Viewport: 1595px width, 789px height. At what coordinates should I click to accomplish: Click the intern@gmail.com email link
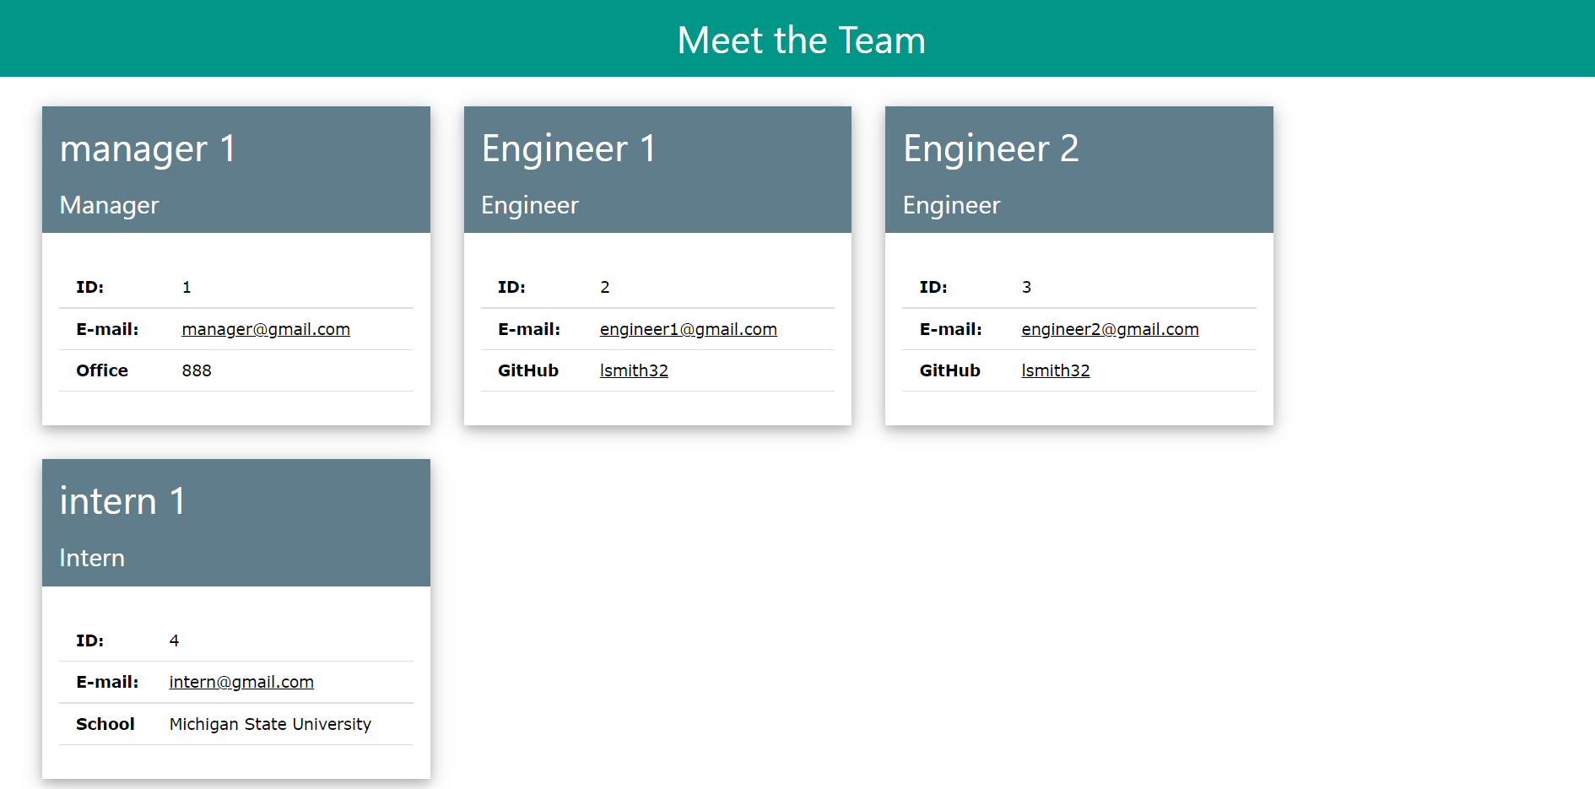click(x=241, y=682)
